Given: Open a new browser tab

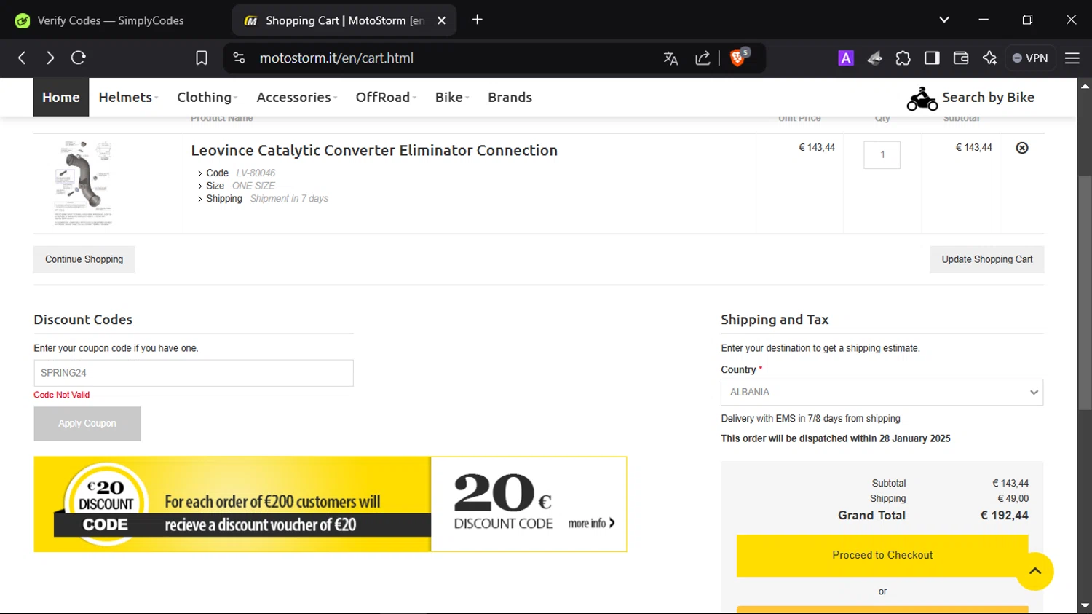Looking at the screenshot, I should pyautogui.click(x=478, y=20).
